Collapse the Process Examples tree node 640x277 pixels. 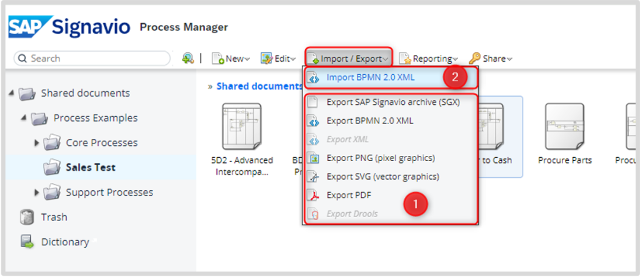tap(24, 118)
